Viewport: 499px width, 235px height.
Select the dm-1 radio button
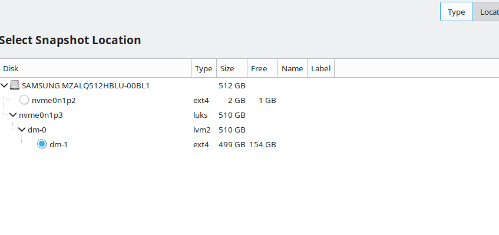[x=42, y=144]
